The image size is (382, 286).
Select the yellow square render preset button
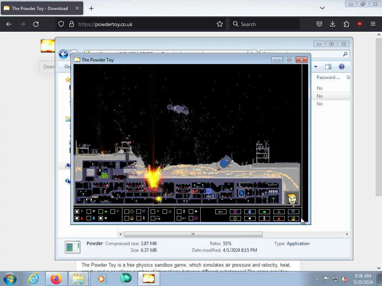point(250,218)
